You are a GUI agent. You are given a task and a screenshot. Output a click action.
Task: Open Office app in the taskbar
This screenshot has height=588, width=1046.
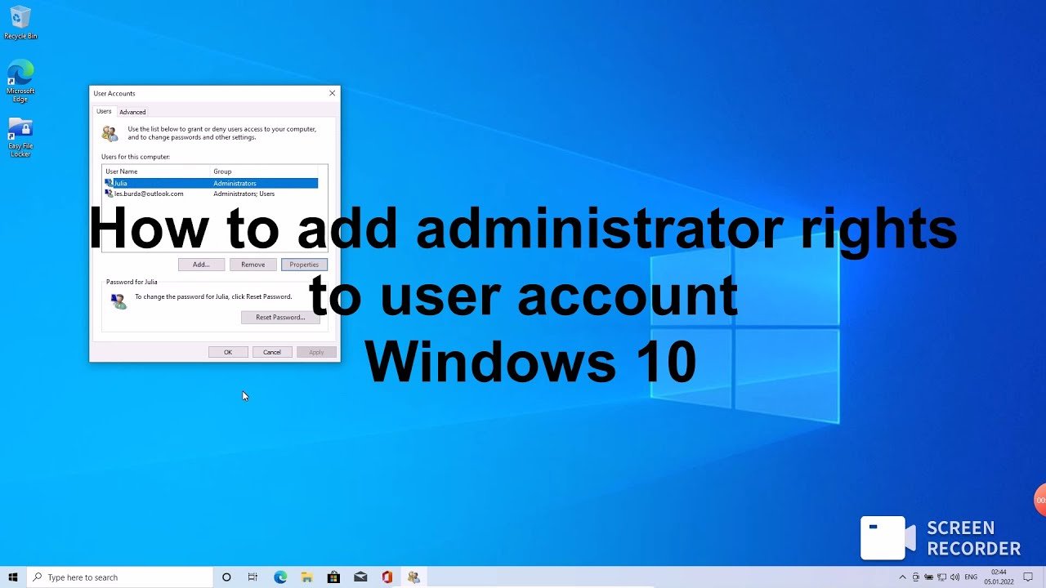click(x=387, y=577)
